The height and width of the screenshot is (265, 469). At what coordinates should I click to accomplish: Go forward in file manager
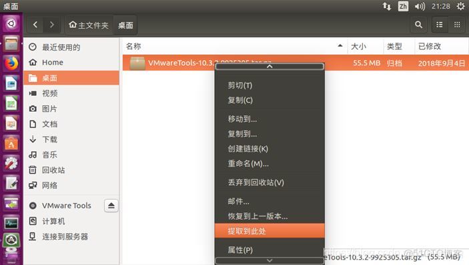click(52, 25)
